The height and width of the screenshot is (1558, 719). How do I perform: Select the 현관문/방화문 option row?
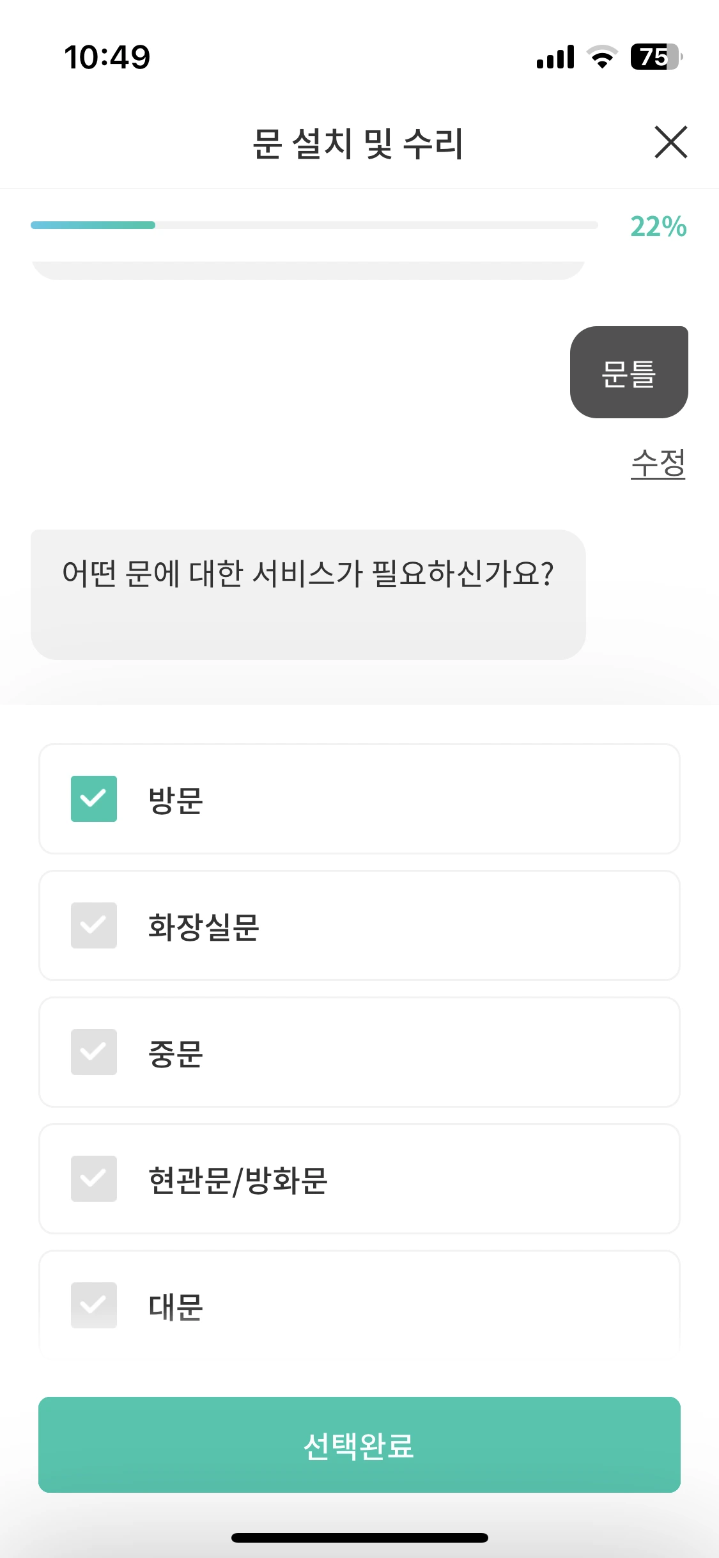[x=359, y=1179]
